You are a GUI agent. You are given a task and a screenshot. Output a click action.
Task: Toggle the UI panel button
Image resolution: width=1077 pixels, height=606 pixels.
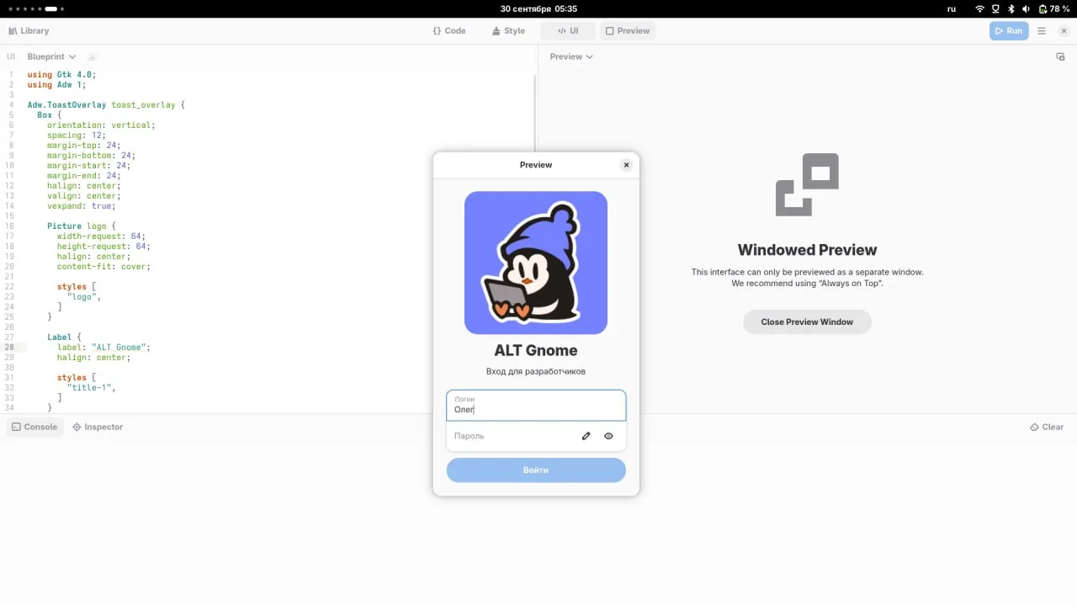[568, 30]
